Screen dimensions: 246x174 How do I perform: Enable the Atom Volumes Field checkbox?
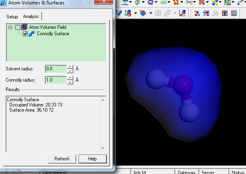[x=18, y=27]
